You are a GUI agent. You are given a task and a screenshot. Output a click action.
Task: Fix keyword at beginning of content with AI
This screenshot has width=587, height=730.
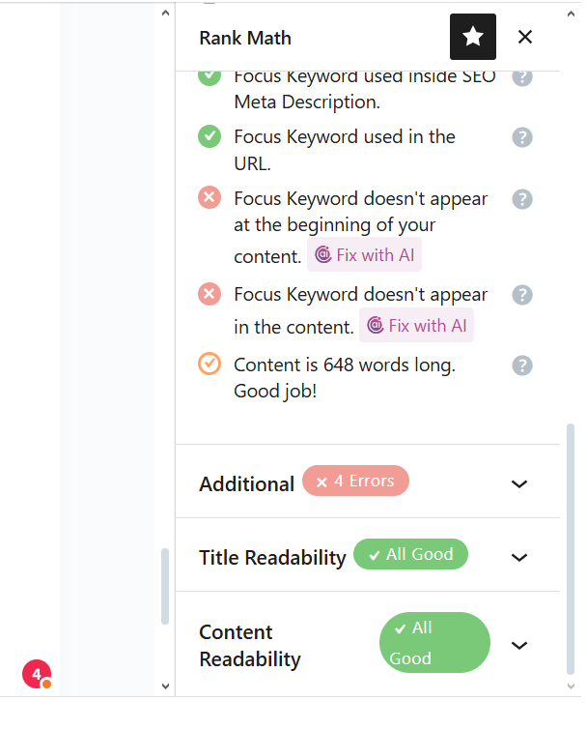tap(364, 254)
